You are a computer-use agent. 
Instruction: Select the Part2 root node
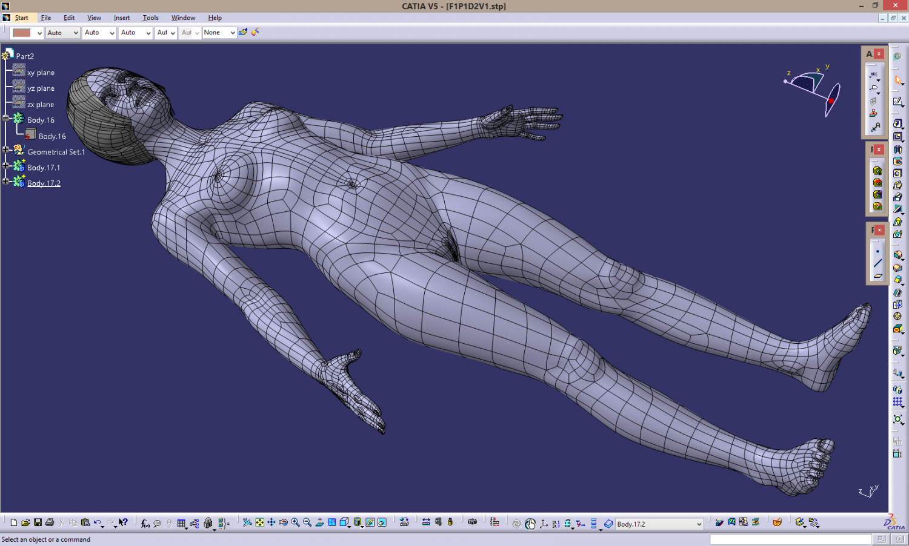coord(25,56)
